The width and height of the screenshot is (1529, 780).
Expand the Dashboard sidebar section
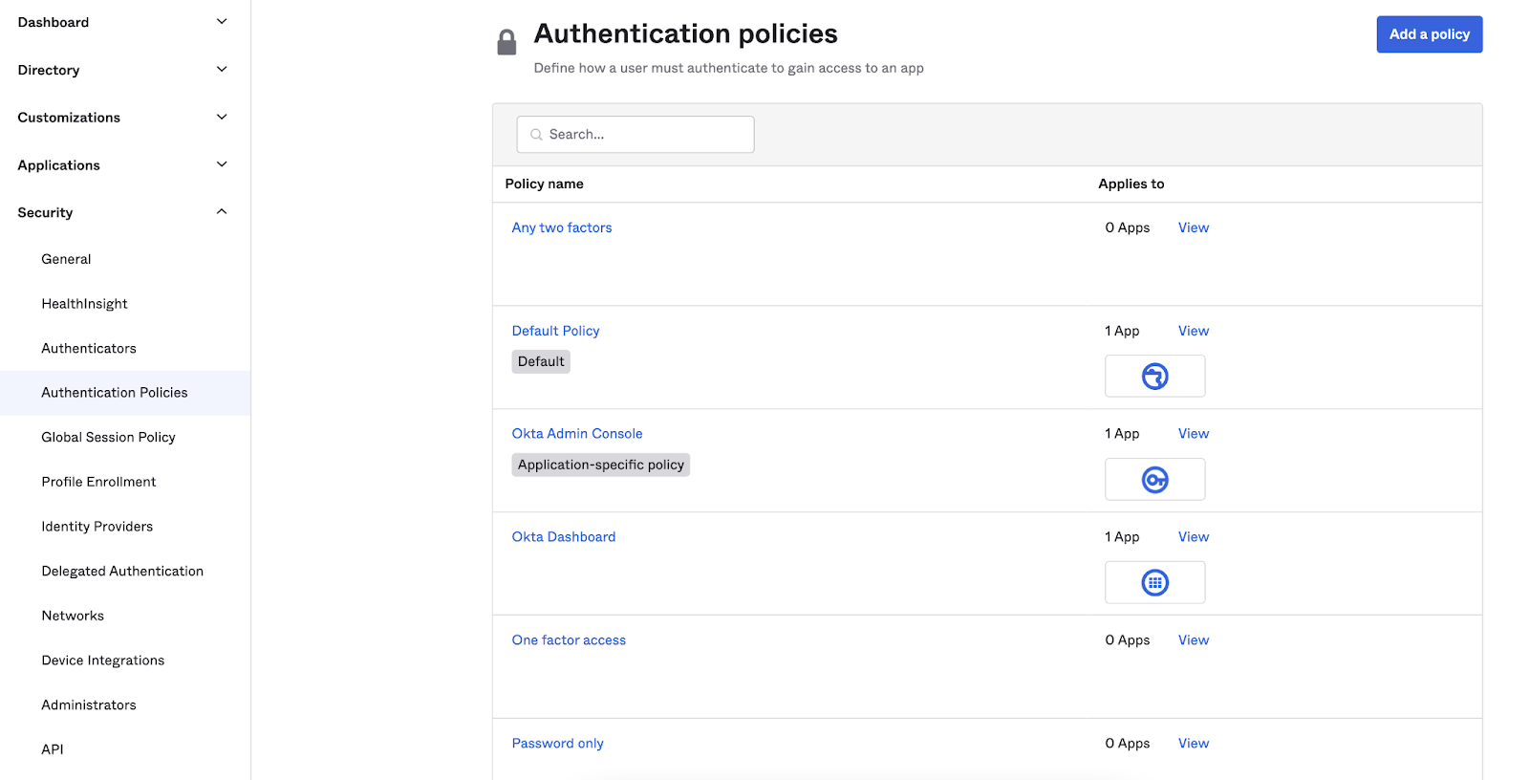222,22
